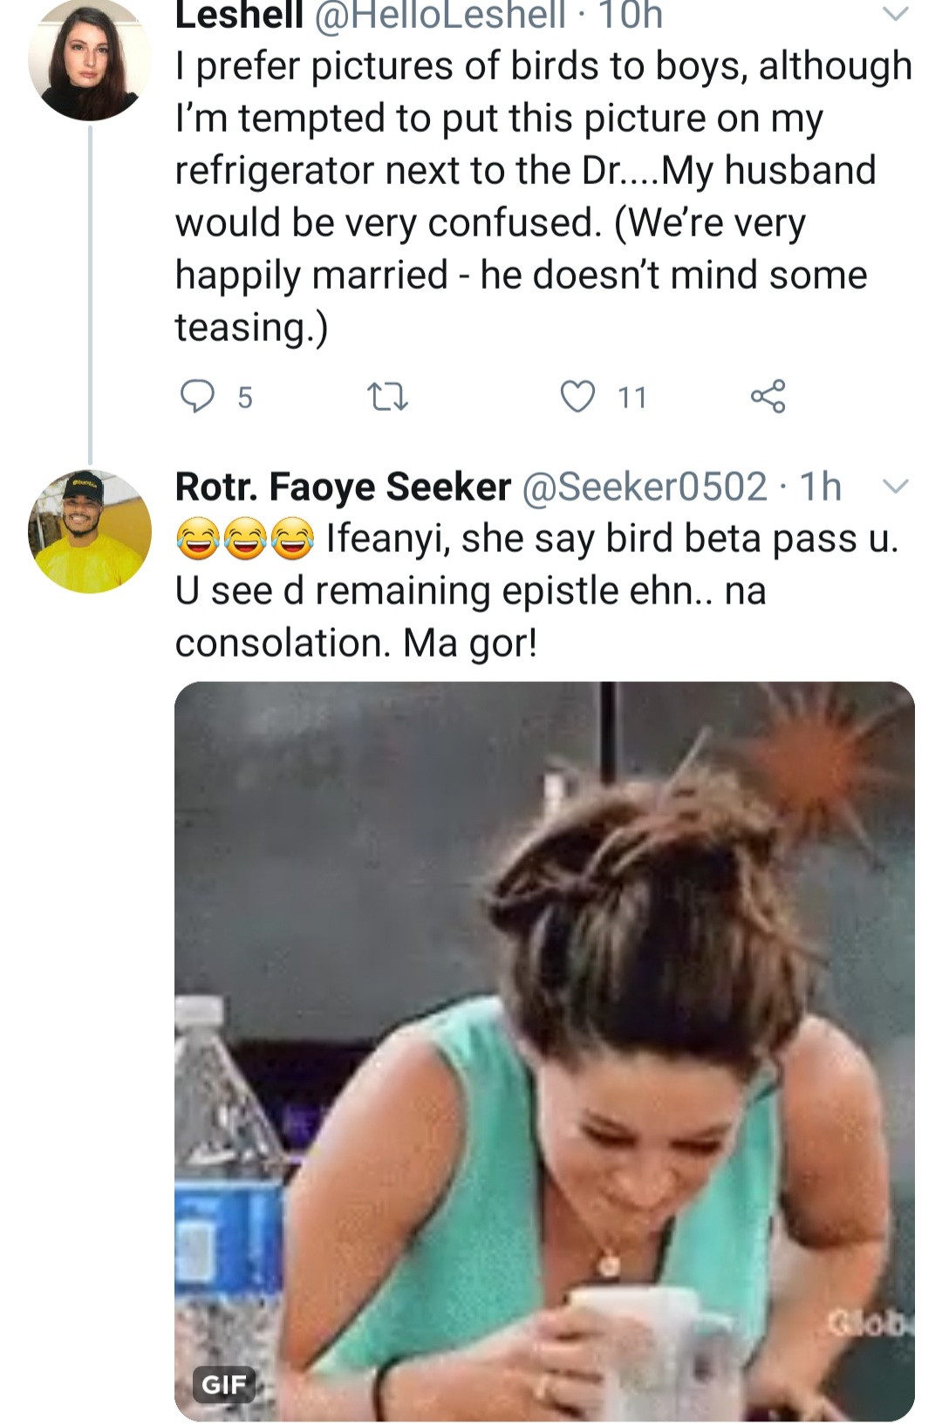Share Leshell's tweet via the share icon
The height and width of the screenshot is (1425, 942).
[768, 397]
